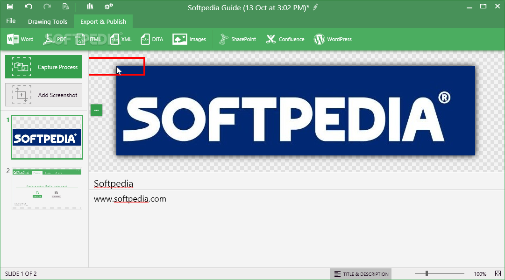Select the Export & Publish tab

[103, 21]
